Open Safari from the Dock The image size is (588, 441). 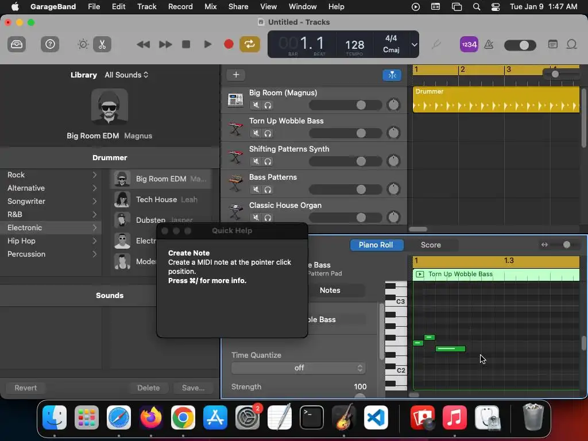pyautogui.click(x=119, y=417)
